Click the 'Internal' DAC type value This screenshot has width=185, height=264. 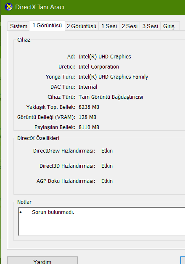(88, 87)
